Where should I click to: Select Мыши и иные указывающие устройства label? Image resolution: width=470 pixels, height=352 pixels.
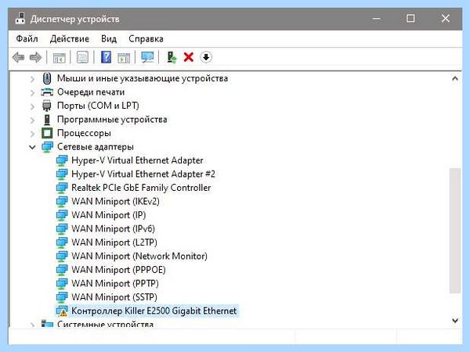pos(143,78)
